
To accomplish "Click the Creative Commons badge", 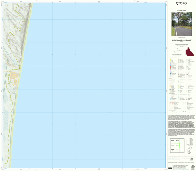I will tap(170, 168).
